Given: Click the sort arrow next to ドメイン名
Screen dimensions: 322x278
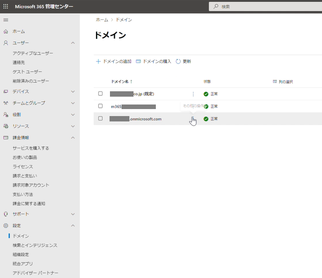Looking at the screenshot, I should tap(131, 81).
